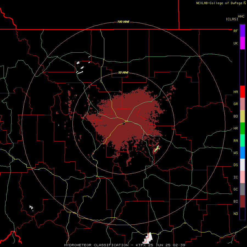Click the UK magenta legend swatch
This screenshot has width=247, height=247.
(242, 43)
